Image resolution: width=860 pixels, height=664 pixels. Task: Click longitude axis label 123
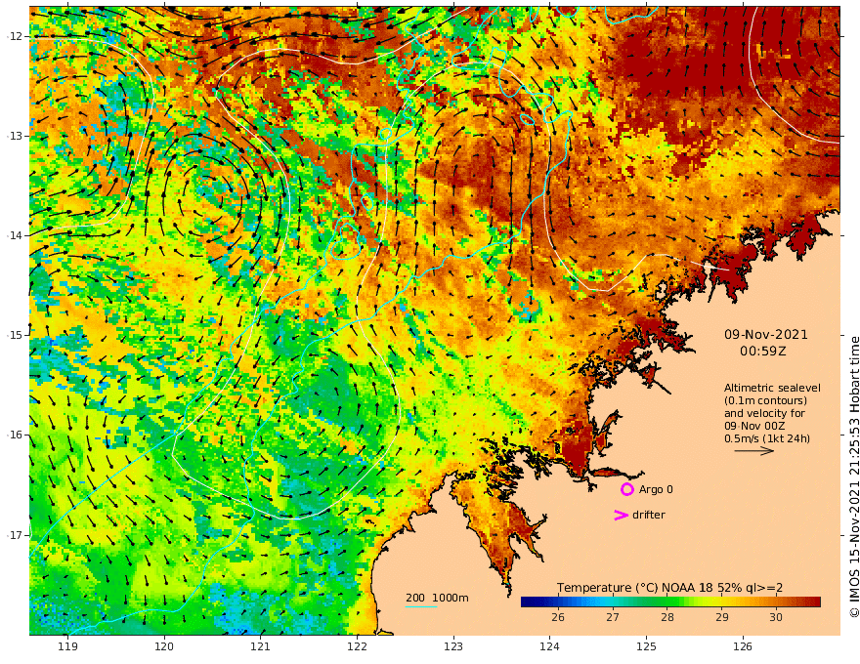(x=453, y=646)
